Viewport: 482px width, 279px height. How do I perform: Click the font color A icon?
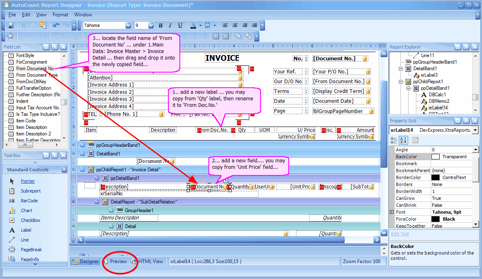pyautogui.click(x=193, y=25)
